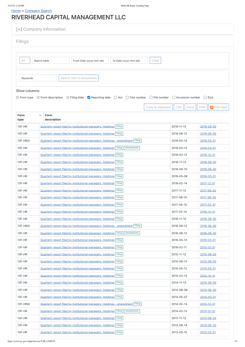
Task: Click the Filing badge for 2016-11-10 filing
Action: (x=119, y=219)
